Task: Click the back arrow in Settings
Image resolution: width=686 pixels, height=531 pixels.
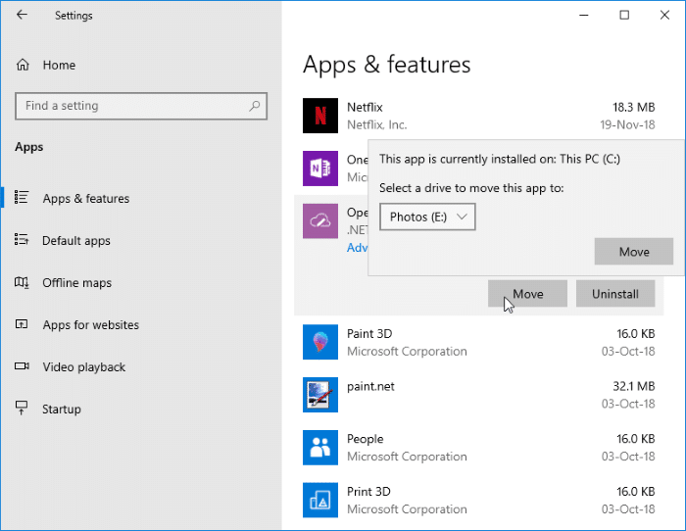Action: (x=22, y=15)
